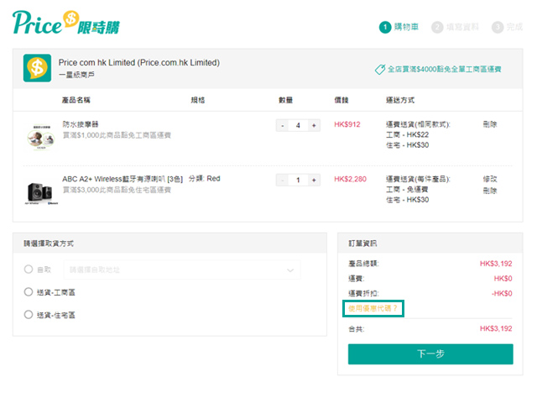Decrease quantity of 防水按摩器
The image size is (537, 403).
283,125
